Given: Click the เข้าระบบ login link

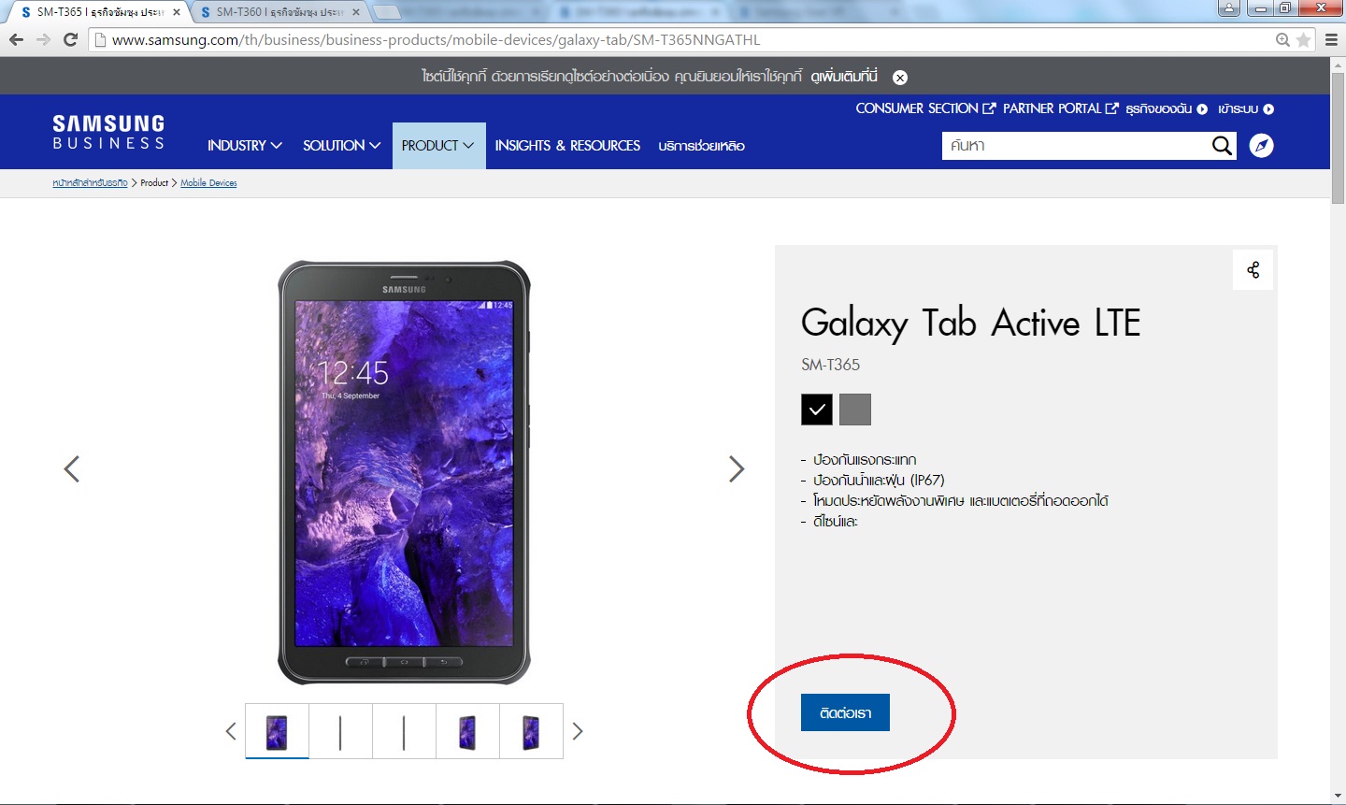Looking at the screenshot, I should (x=1245, y=109).
